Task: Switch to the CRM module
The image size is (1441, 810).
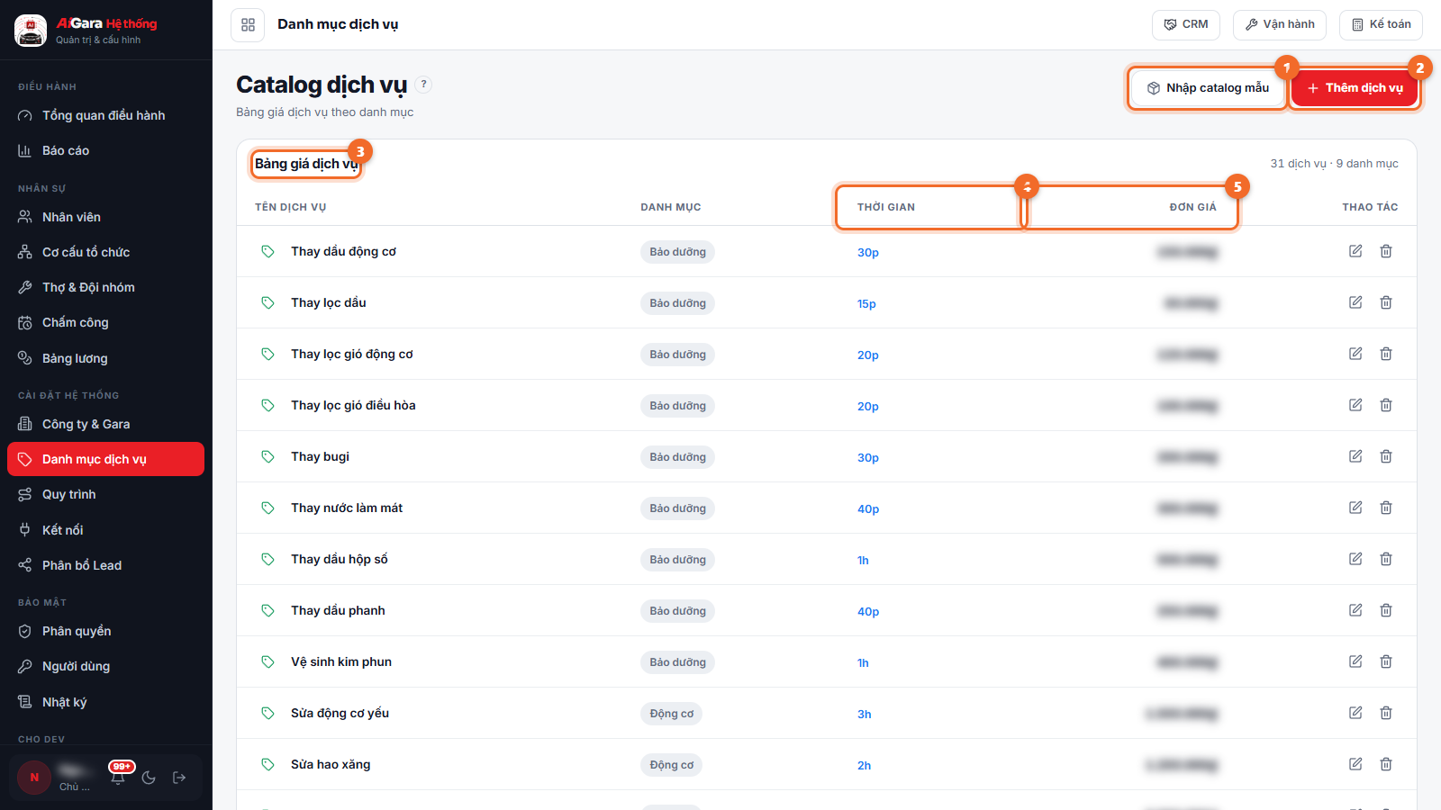Action: 1186,24
